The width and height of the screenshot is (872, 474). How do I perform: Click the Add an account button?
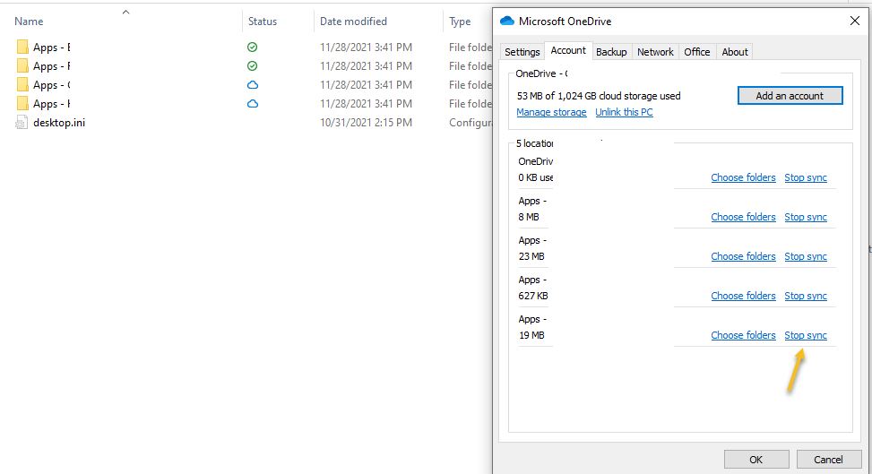tap(790, 96)
